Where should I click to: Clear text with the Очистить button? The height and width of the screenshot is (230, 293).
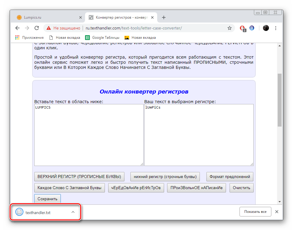[241, 188]
